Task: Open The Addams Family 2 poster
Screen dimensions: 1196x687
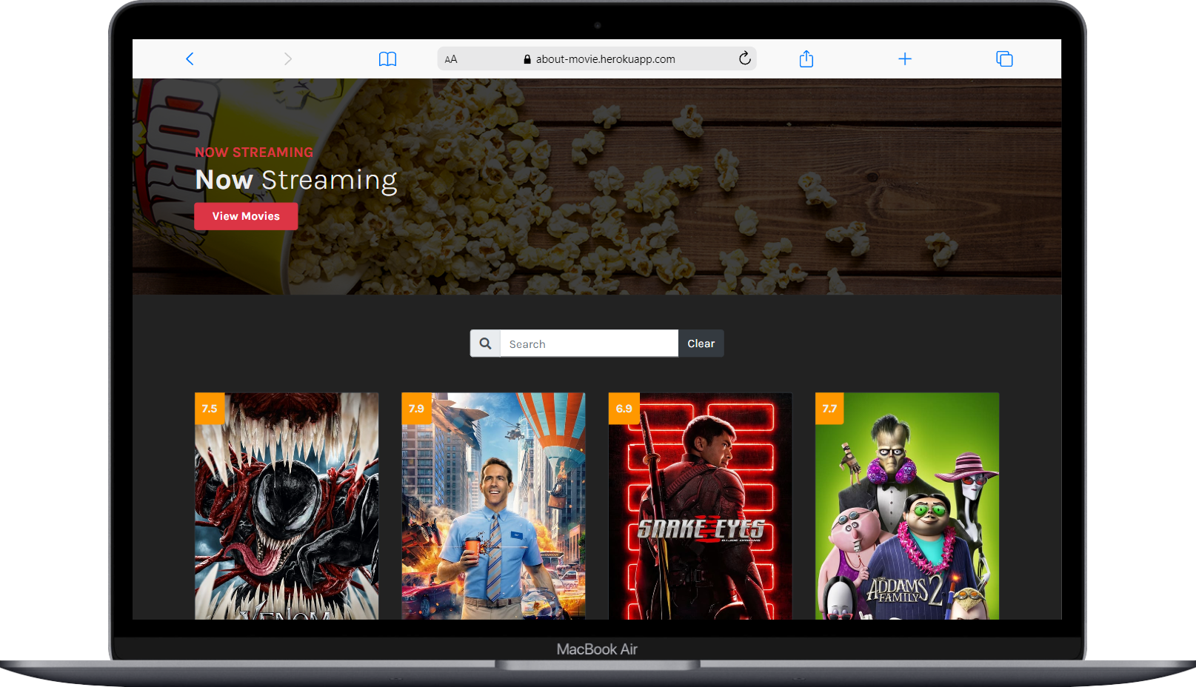Action: point(906,511)
